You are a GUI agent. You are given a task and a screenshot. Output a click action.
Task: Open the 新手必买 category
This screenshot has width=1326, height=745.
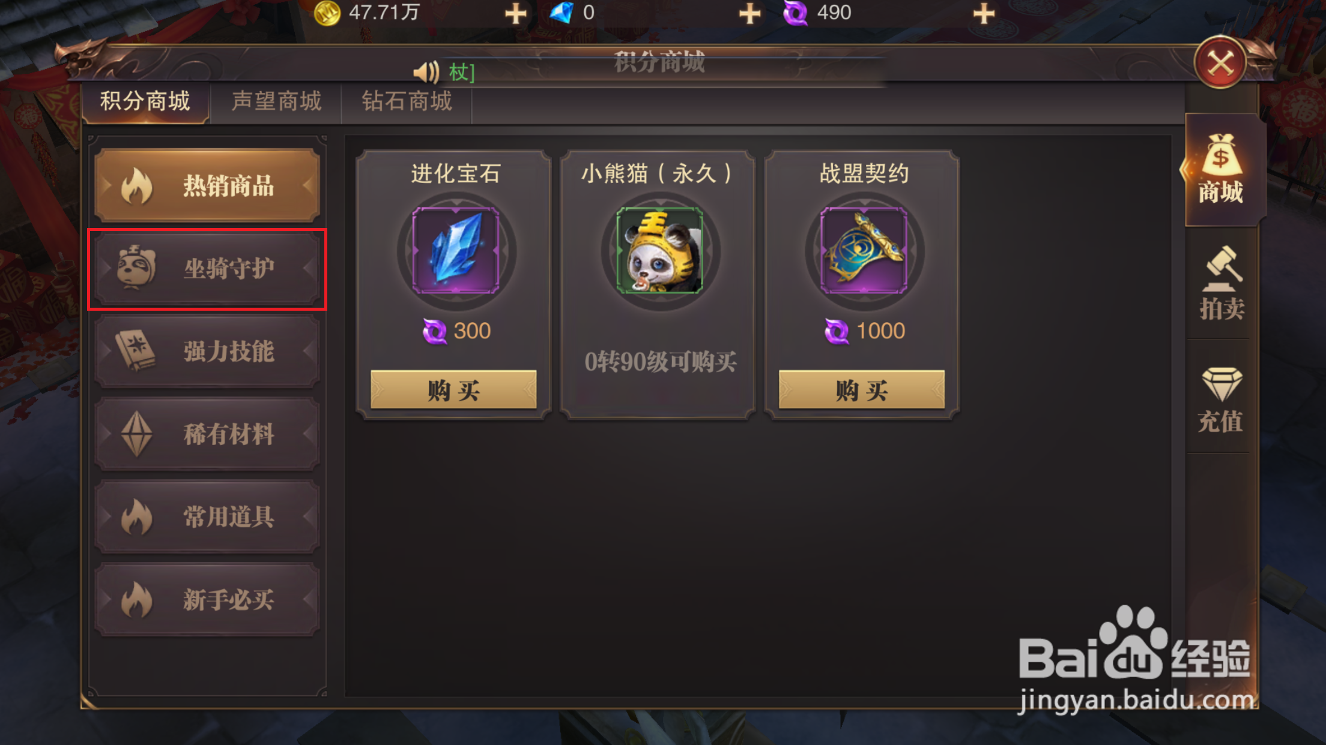coord(207,600)
